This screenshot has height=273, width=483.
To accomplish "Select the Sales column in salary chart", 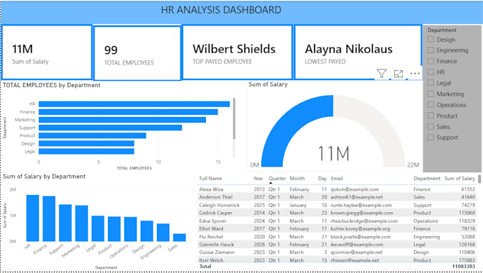I will pyautogui.click(x=180, y=238).
